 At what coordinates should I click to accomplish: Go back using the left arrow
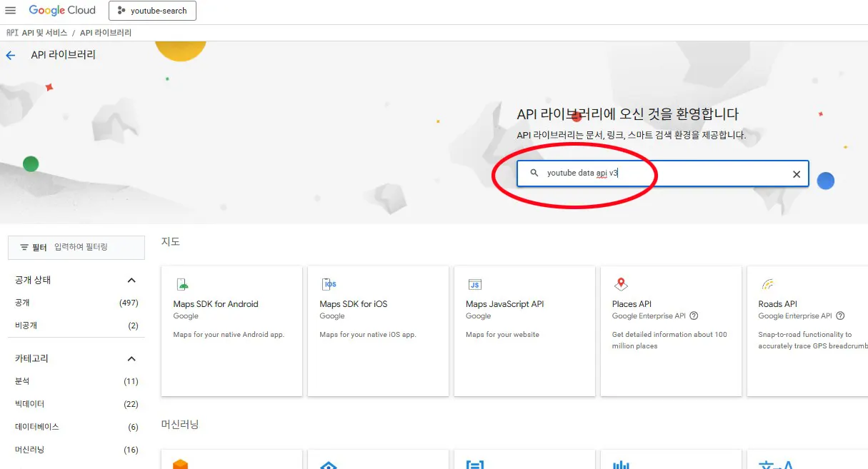coord(10,55)
